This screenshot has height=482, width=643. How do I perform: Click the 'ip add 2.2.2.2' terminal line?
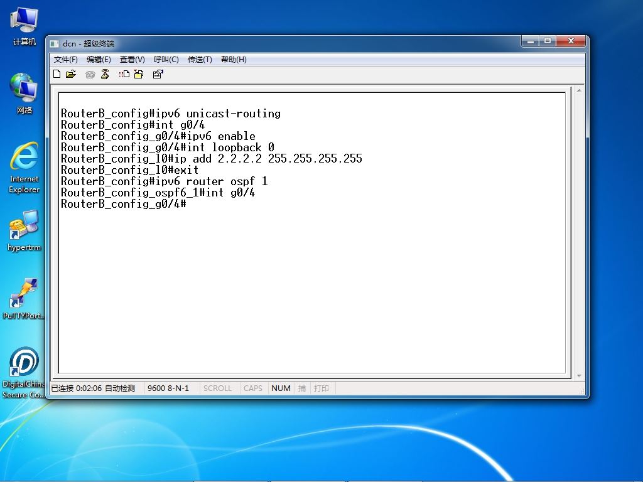(x=211, y=159)
